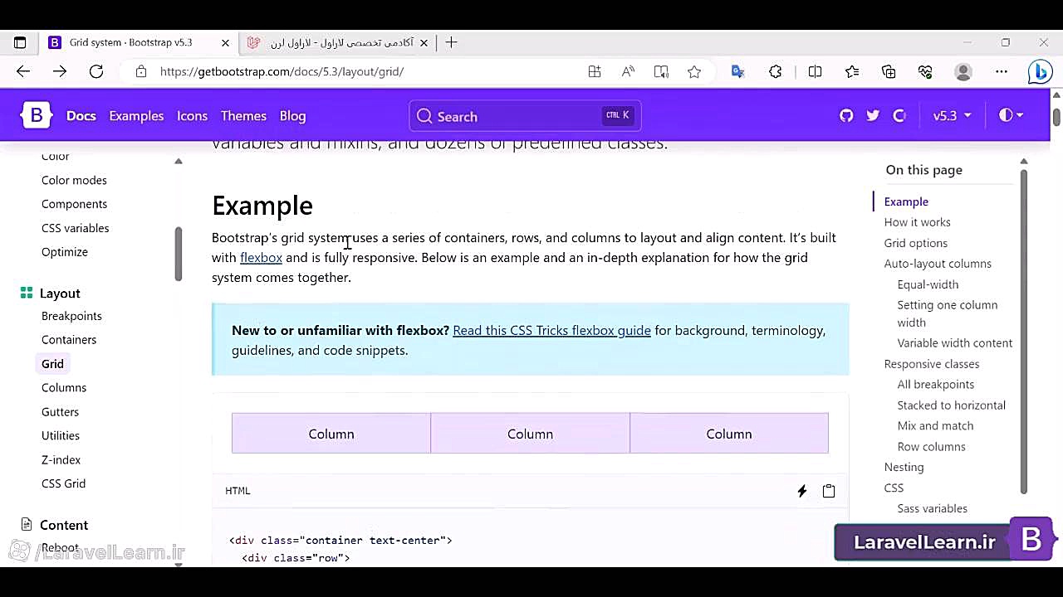This screenshot has width=1063, height=597.
Task: Jump to Nesting section
Action: (904, 467)
